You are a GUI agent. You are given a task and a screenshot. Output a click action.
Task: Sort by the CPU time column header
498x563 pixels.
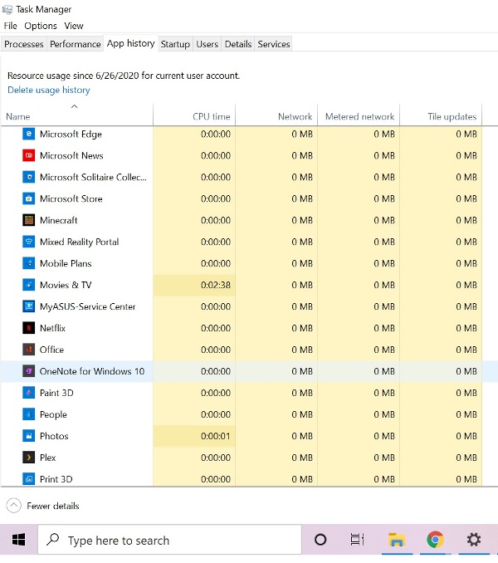click(194, 116)
